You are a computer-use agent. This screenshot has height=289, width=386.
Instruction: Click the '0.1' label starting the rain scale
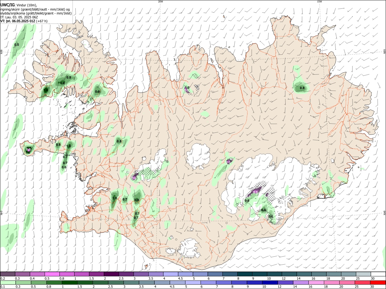[x=2, y=287]
